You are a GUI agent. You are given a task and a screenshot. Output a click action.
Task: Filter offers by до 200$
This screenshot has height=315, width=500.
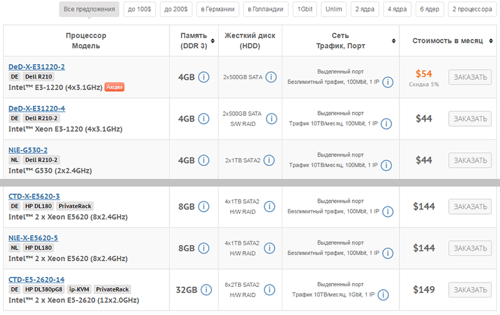tap(176, 9)
